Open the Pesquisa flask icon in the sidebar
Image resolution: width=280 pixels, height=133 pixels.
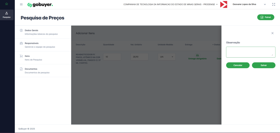click(x=7, y=15)
